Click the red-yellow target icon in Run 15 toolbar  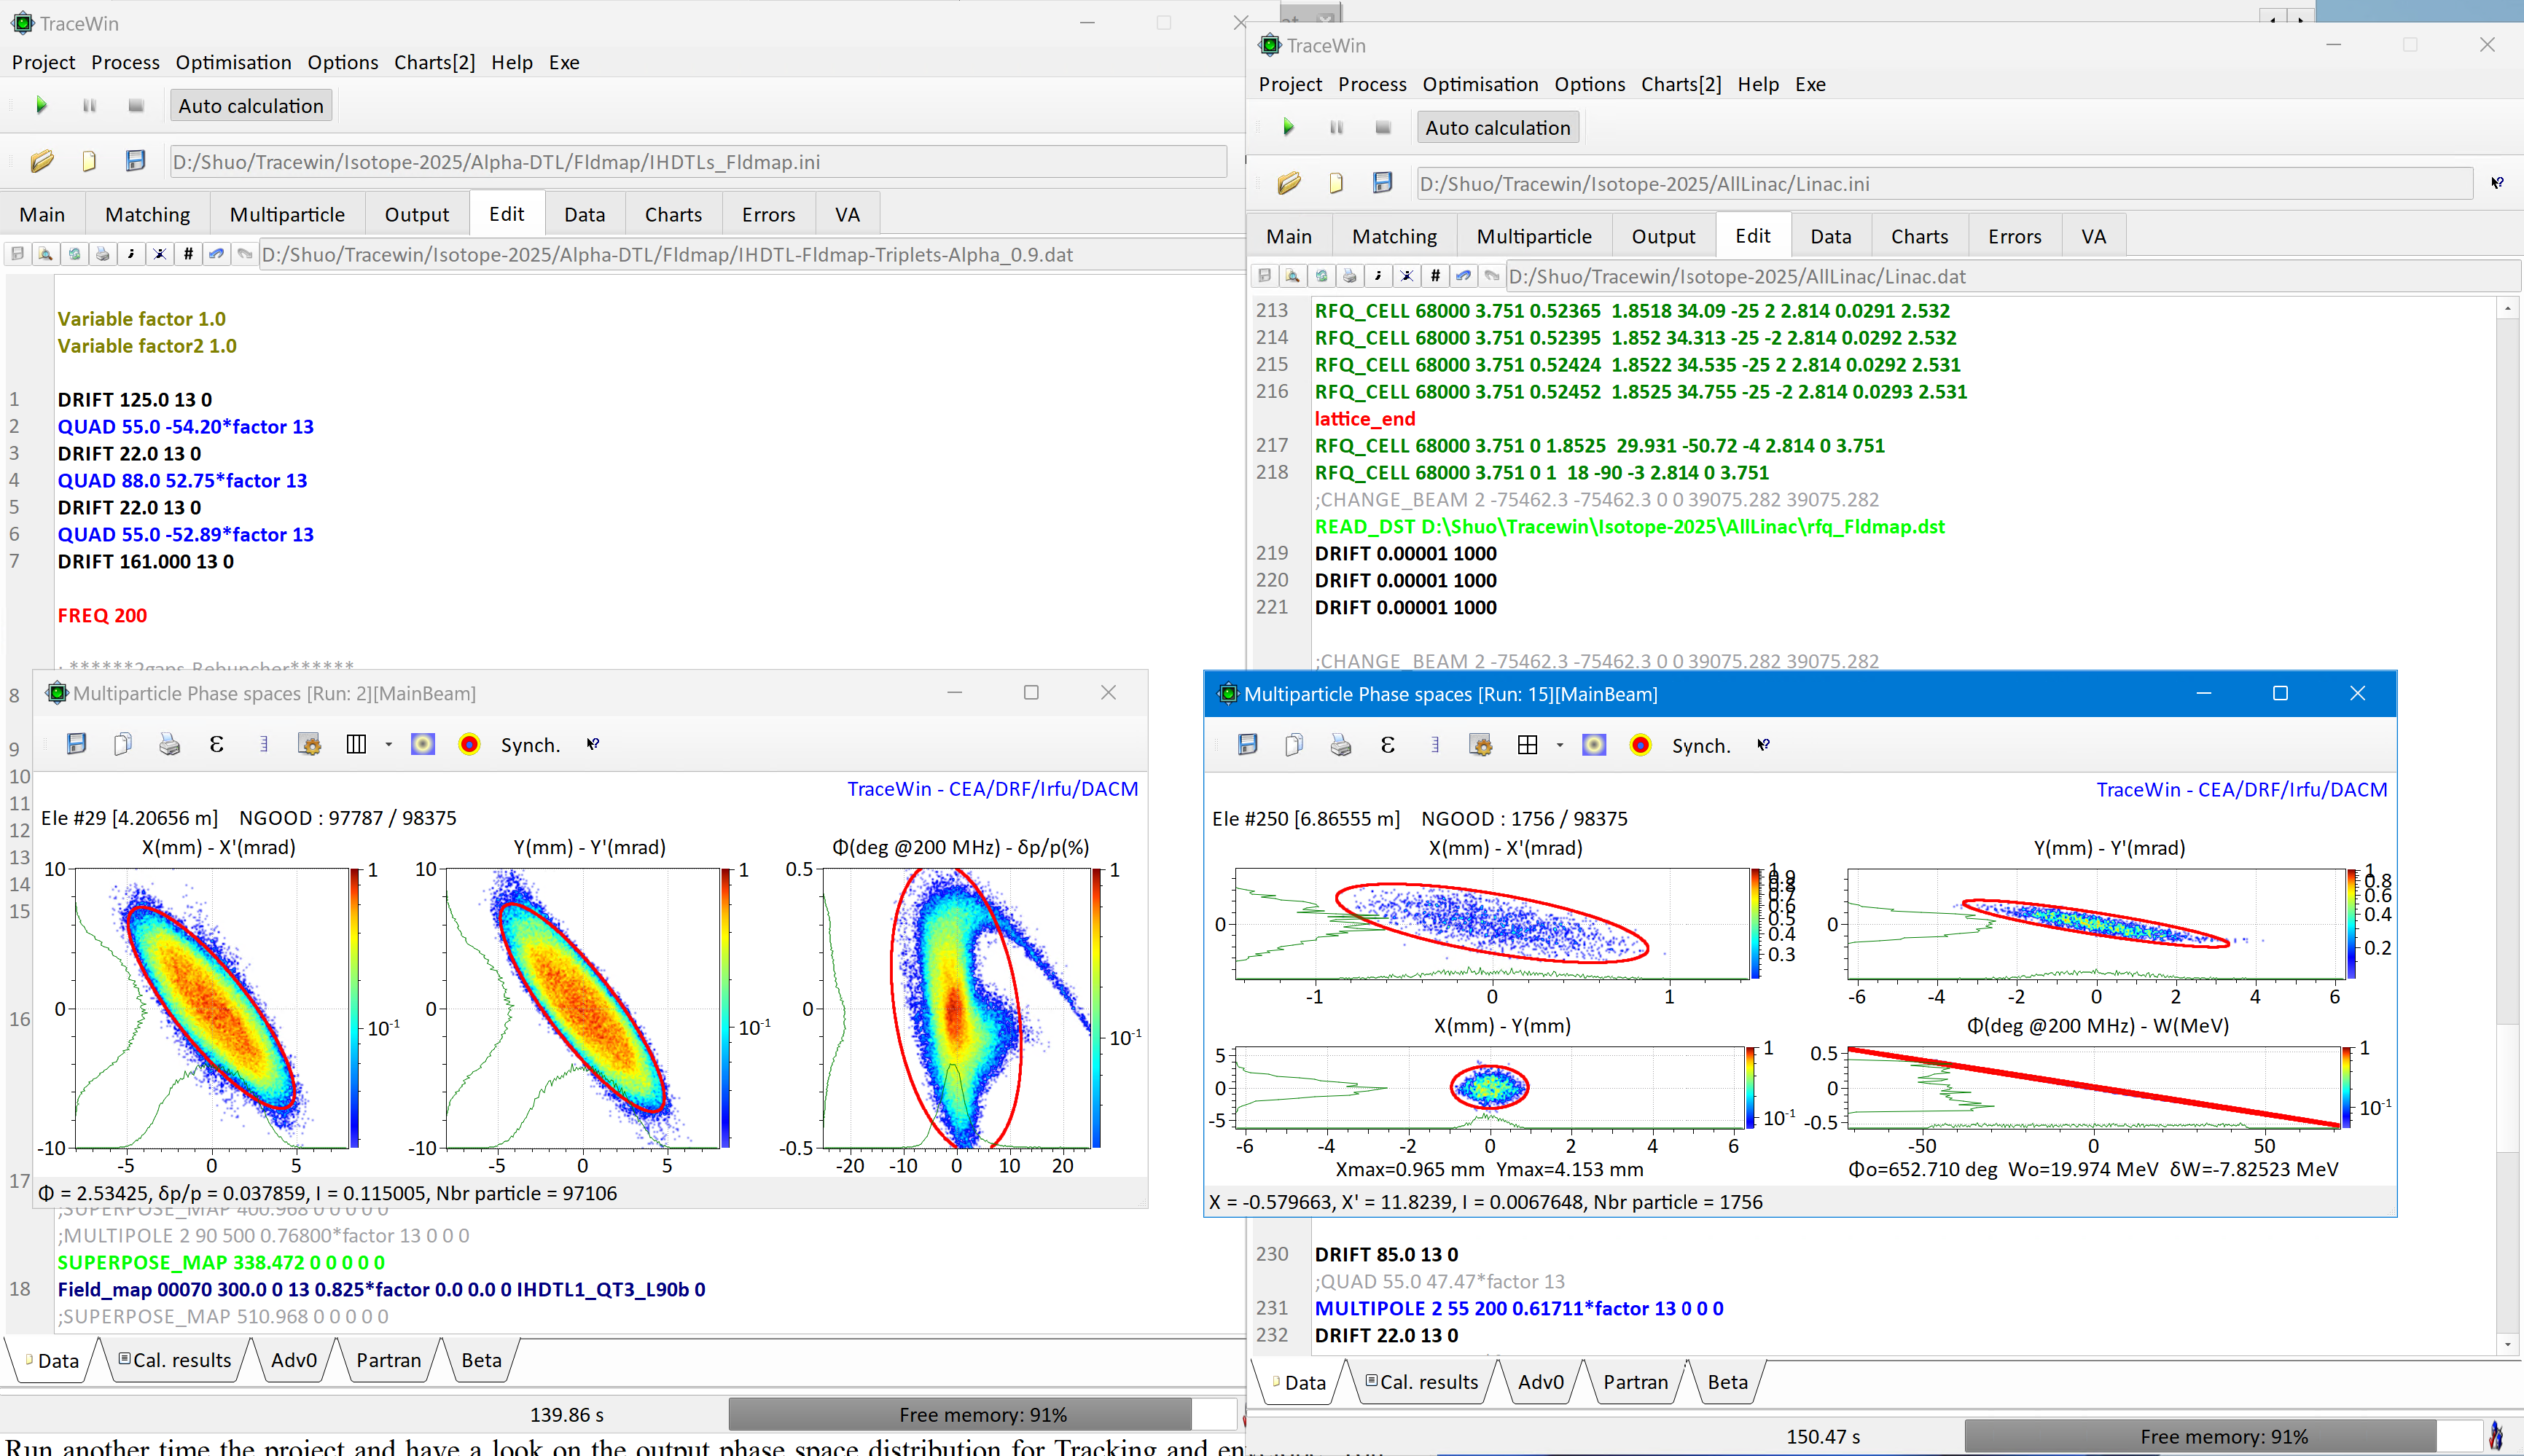1640,745
